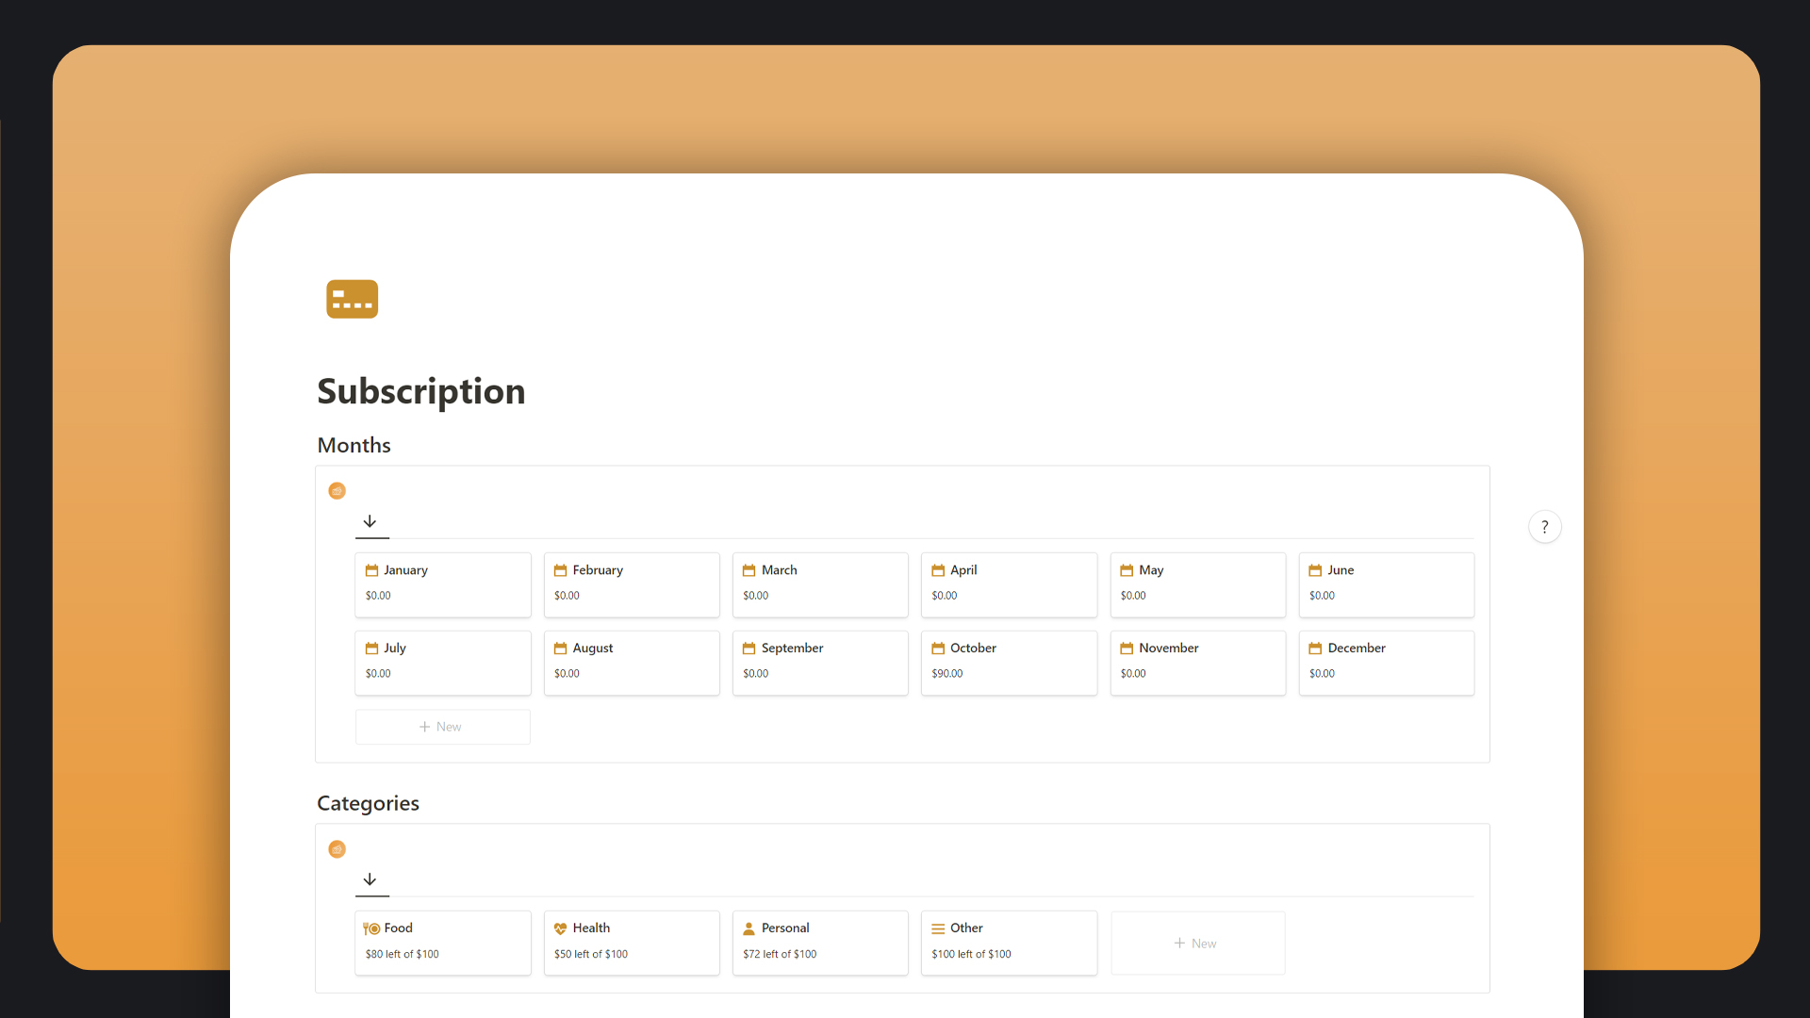Open the help question mark button

point(1544,527)
